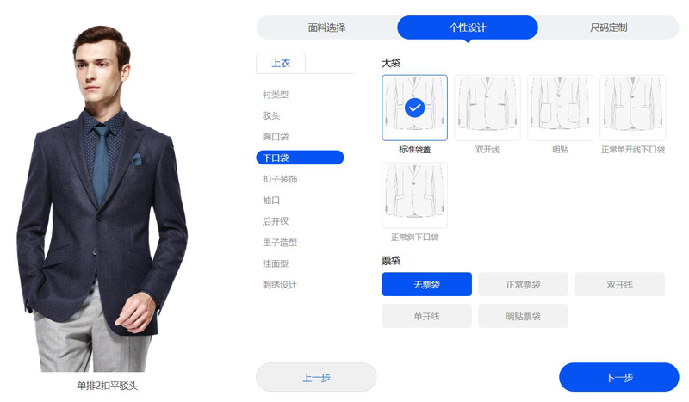Pick the 明贴 patch pocket image
The height and width of the screenshot is (402, 689).
[560, 108]
